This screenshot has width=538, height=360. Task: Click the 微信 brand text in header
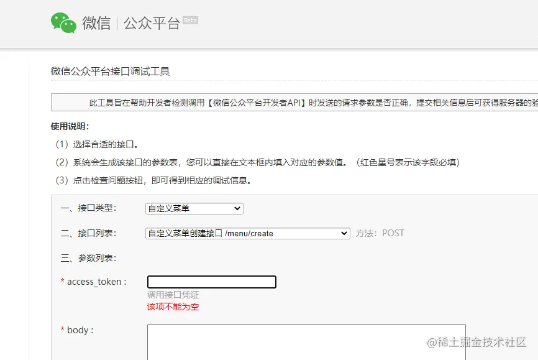[96, 24]
